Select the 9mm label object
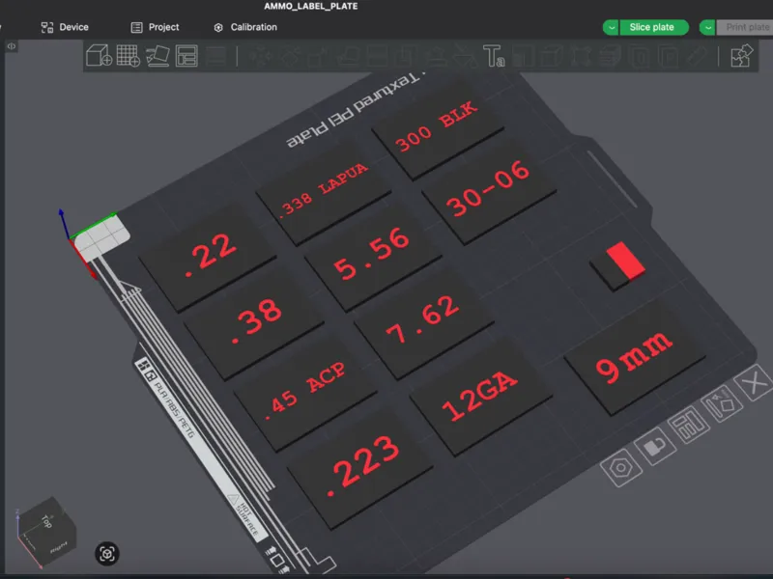This screenshot has height=579, width=773. coord(635,358)
